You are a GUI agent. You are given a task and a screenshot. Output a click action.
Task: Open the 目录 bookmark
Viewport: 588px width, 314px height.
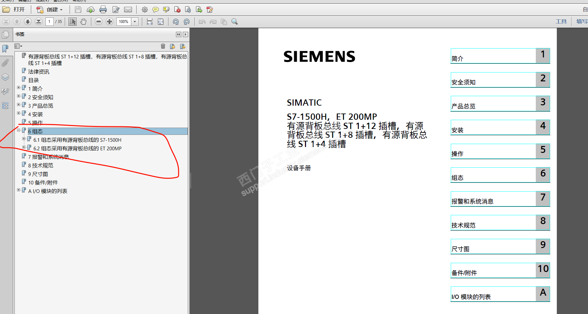(x=33, y=80)
